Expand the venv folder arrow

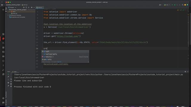pos(10,12)
